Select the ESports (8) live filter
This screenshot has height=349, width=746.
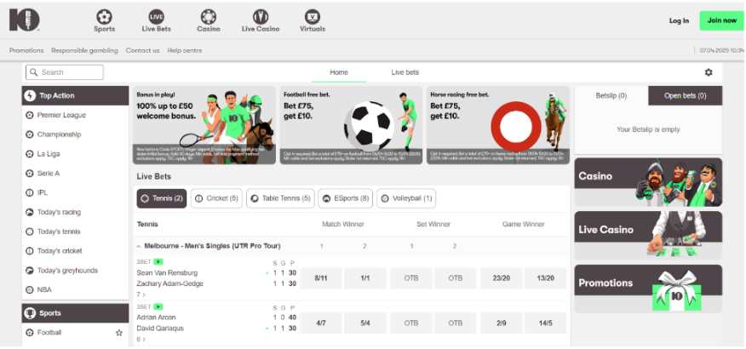click(x=346, y=198)
